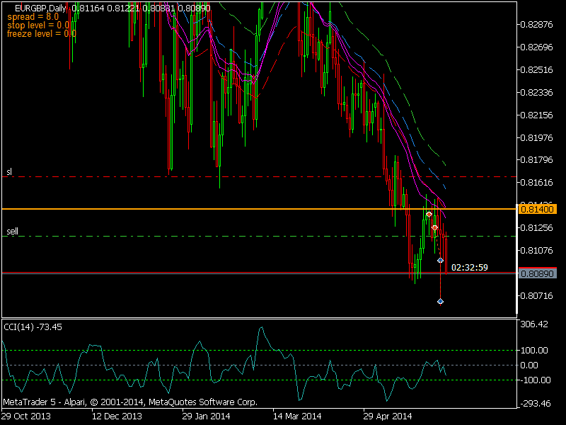Click the lower red sell arrow marker

(435, 227)
